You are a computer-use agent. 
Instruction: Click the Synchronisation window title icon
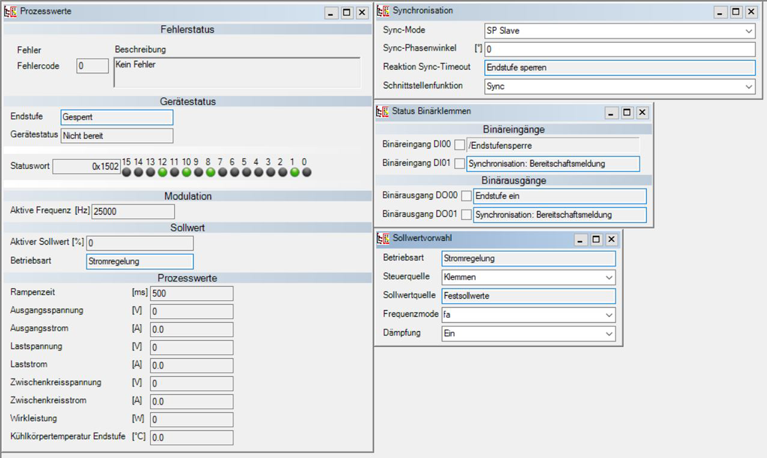click(383, 11)
